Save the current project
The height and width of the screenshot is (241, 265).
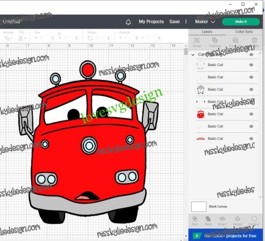click(175, 22)
